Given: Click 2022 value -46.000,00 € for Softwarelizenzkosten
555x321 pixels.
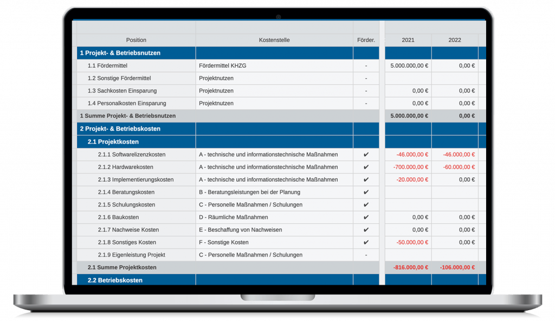Looking at the screenshot, I should coord(459,155).
